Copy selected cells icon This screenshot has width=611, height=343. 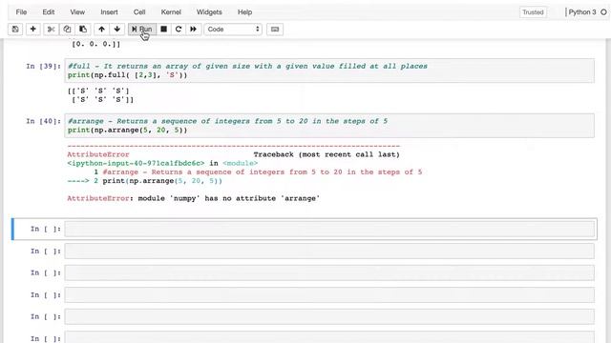67,30
